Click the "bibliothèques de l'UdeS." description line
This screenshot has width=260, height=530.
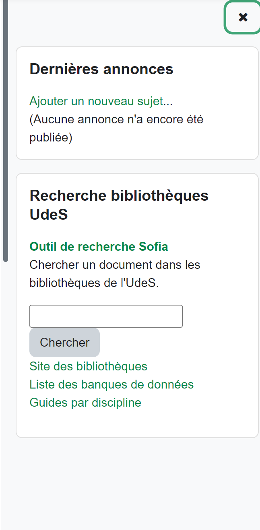[94, 283]
